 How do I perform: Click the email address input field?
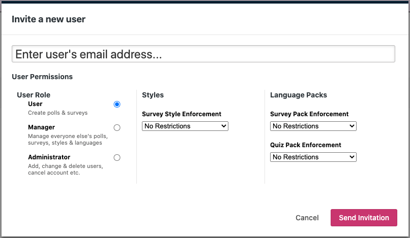pos(203,54)
